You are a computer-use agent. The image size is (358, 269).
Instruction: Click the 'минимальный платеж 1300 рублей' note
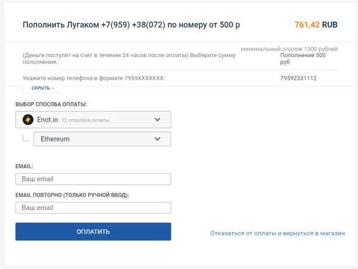[289, 48]
